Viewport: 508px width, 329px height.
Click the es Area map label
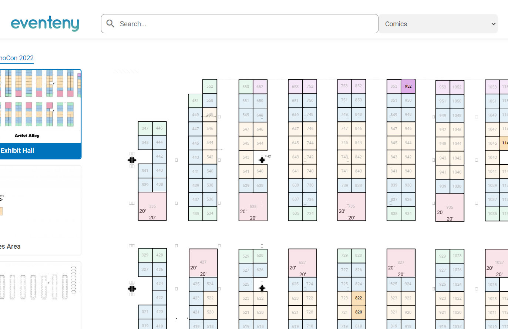10,246
